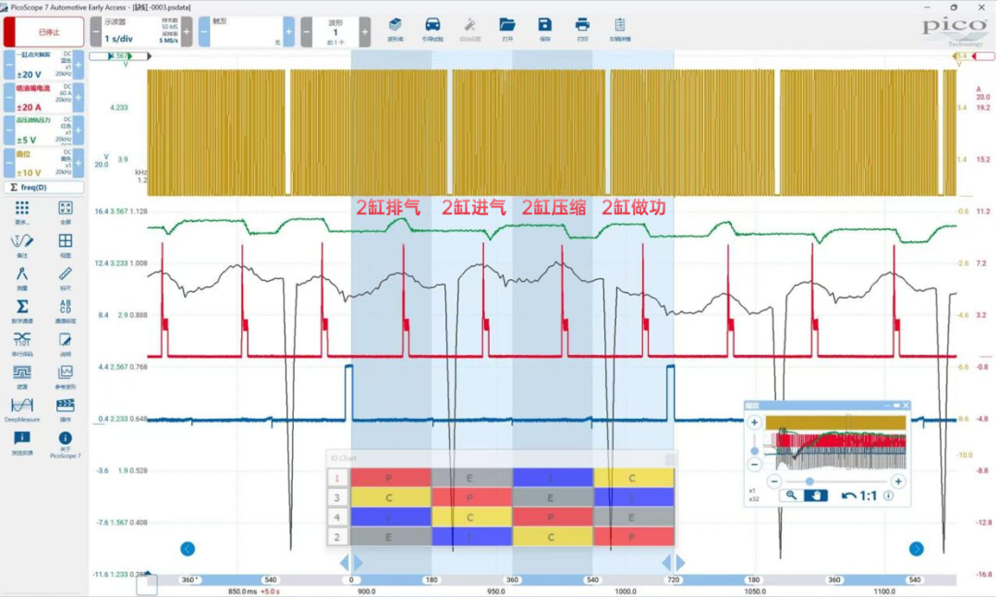Reset zoom with the 1:1 button

pyautogui.click(x=859, y=495)
